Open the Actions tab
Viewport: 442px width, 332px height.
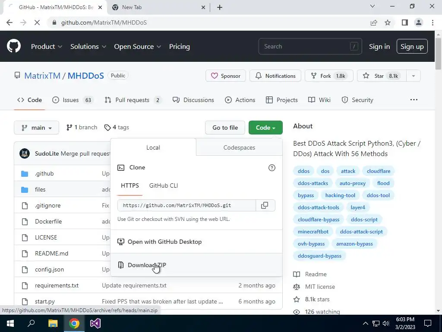(x=240, y=100)
